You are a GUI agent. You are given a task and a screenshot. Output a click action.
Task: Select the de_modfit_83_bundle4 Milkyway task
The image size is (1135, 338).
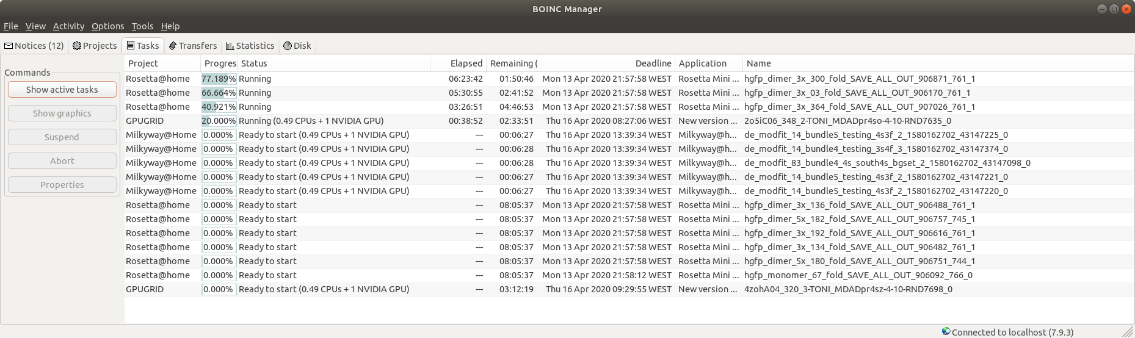(887, 163)
